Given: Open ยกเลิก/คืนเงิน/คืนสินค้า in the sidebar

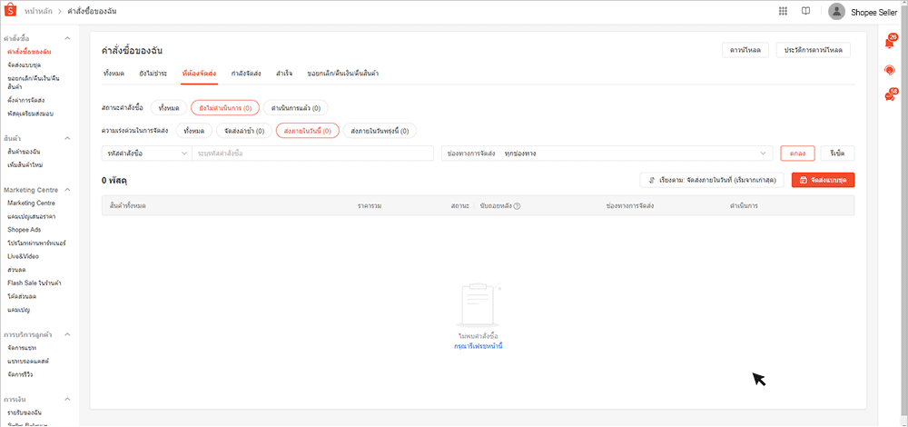Looking at the screenshot, I should [35, 82].
